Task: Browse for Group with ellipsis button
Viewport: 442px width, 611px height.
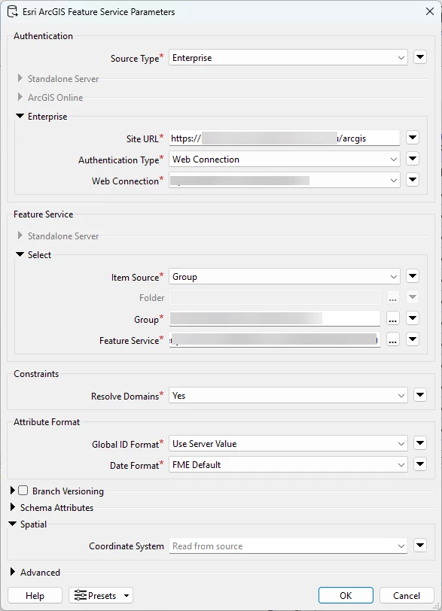Action: [393, 319]
